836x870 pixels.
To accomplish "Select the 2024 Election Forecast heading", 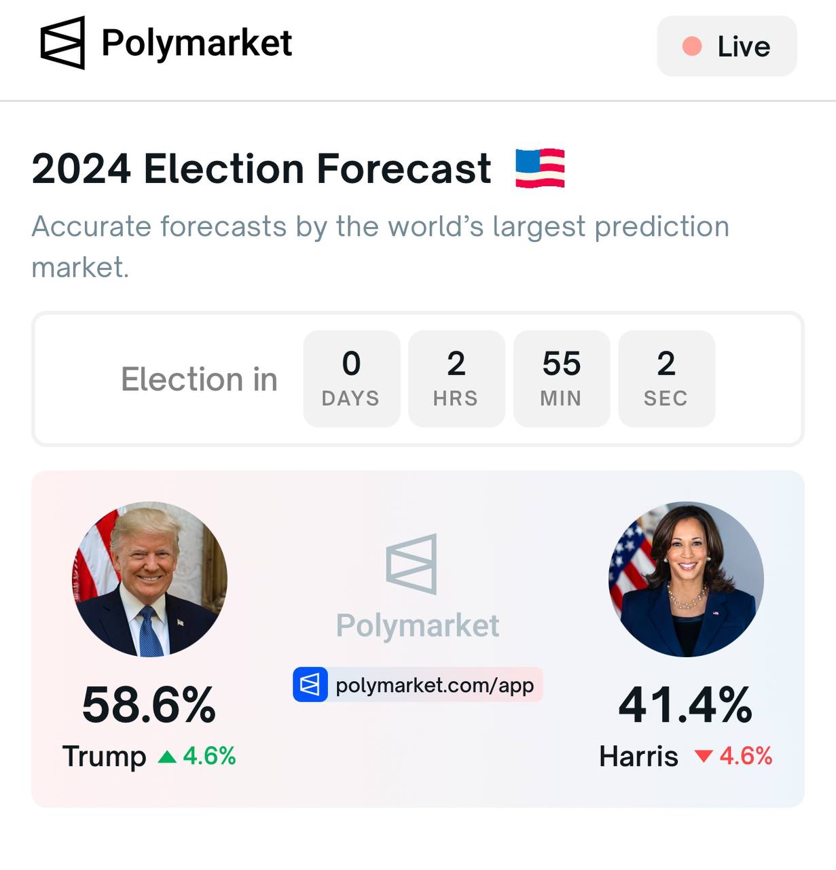I will tap(261, 169).
